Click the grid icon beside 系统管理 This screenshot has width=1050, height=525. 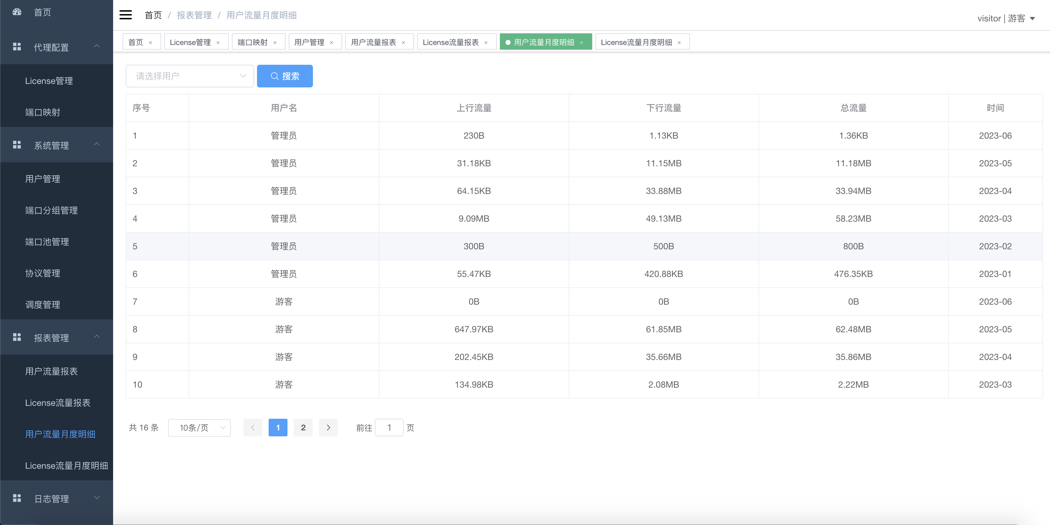point(17,145)
